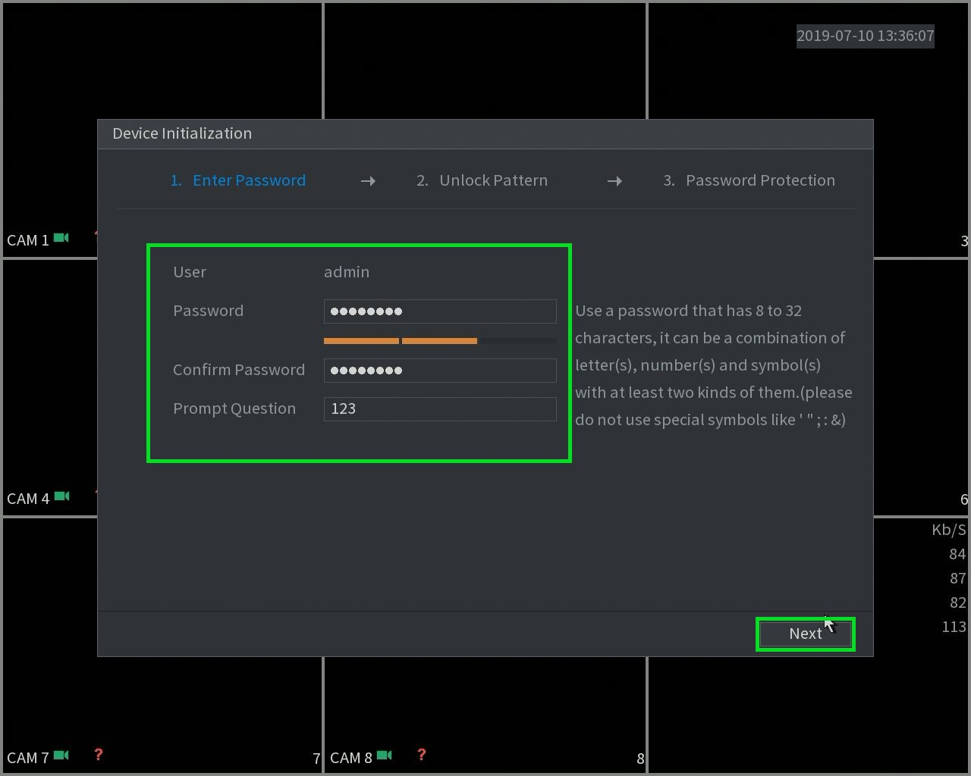Click the CAM 8 recording camera icon

[x=385, y=756]
